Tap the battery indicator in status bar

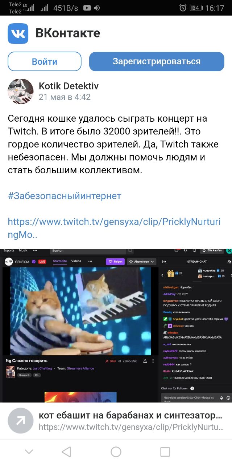tap(196, 8)
